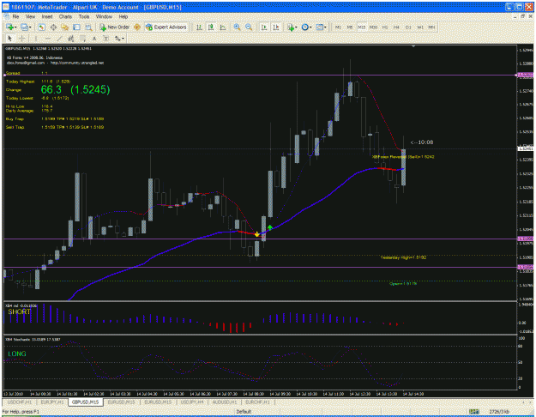Switch to the EURCHF,H1 chart tab
Screen dimensions: 536x417
(257, 402)
